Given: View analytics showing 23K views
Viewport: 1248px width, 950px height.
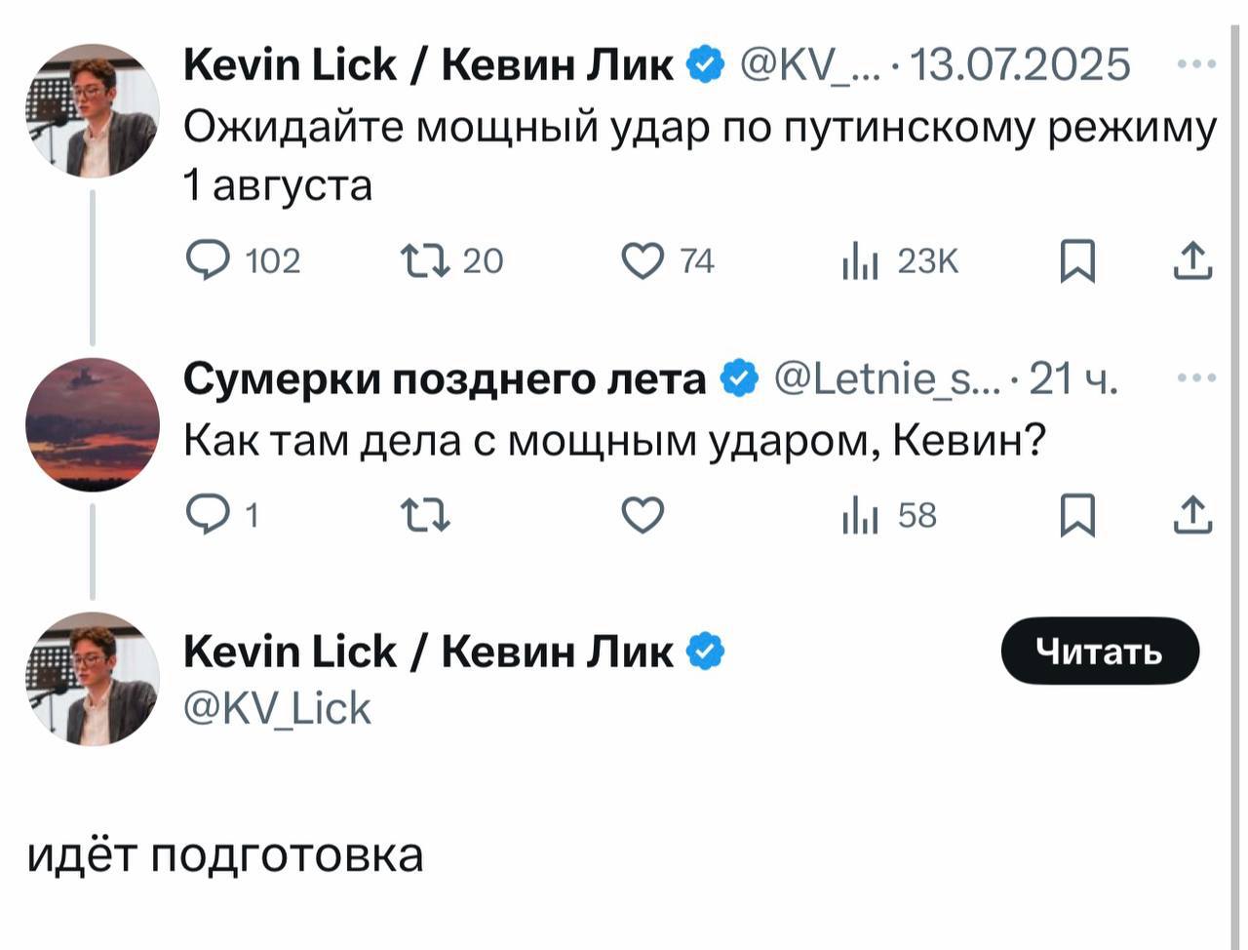Looking at the screenshot, I should (861, 260).
